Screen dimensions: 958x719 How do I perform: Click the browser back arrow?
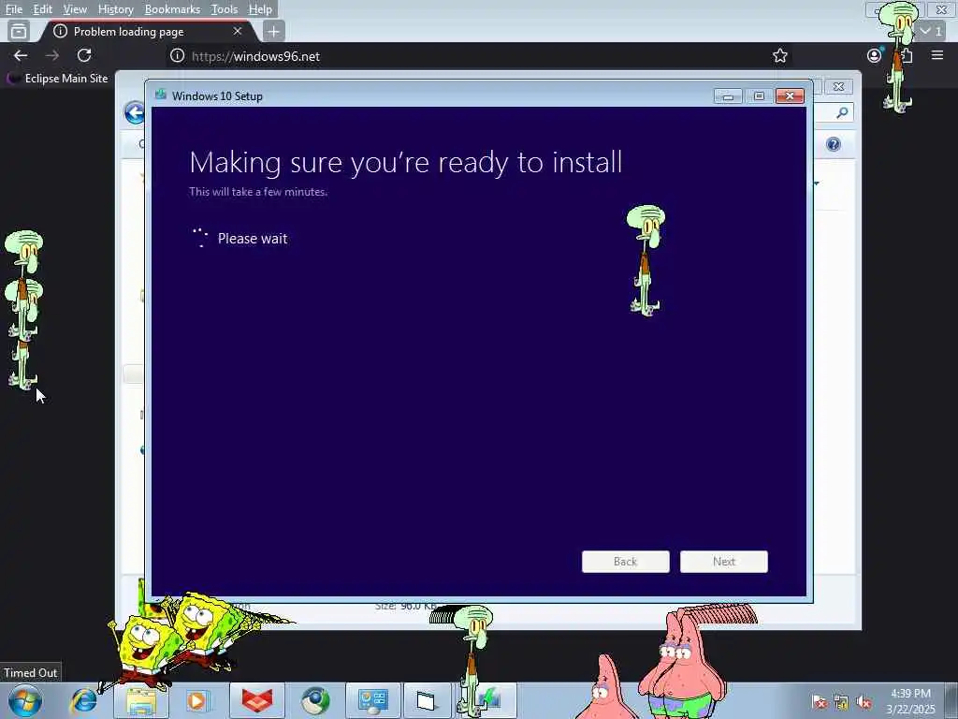[x=21, y=55]
